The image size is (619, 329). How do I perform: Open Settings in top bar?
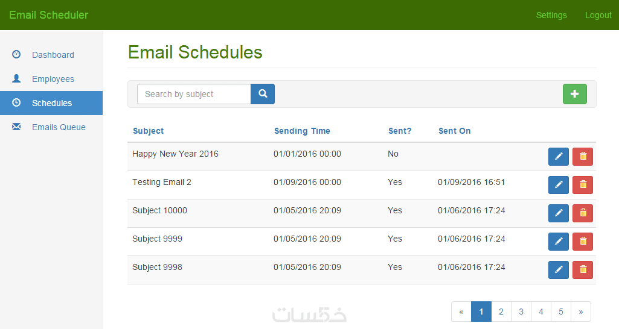pyautogui.click(x=551, y=15)
